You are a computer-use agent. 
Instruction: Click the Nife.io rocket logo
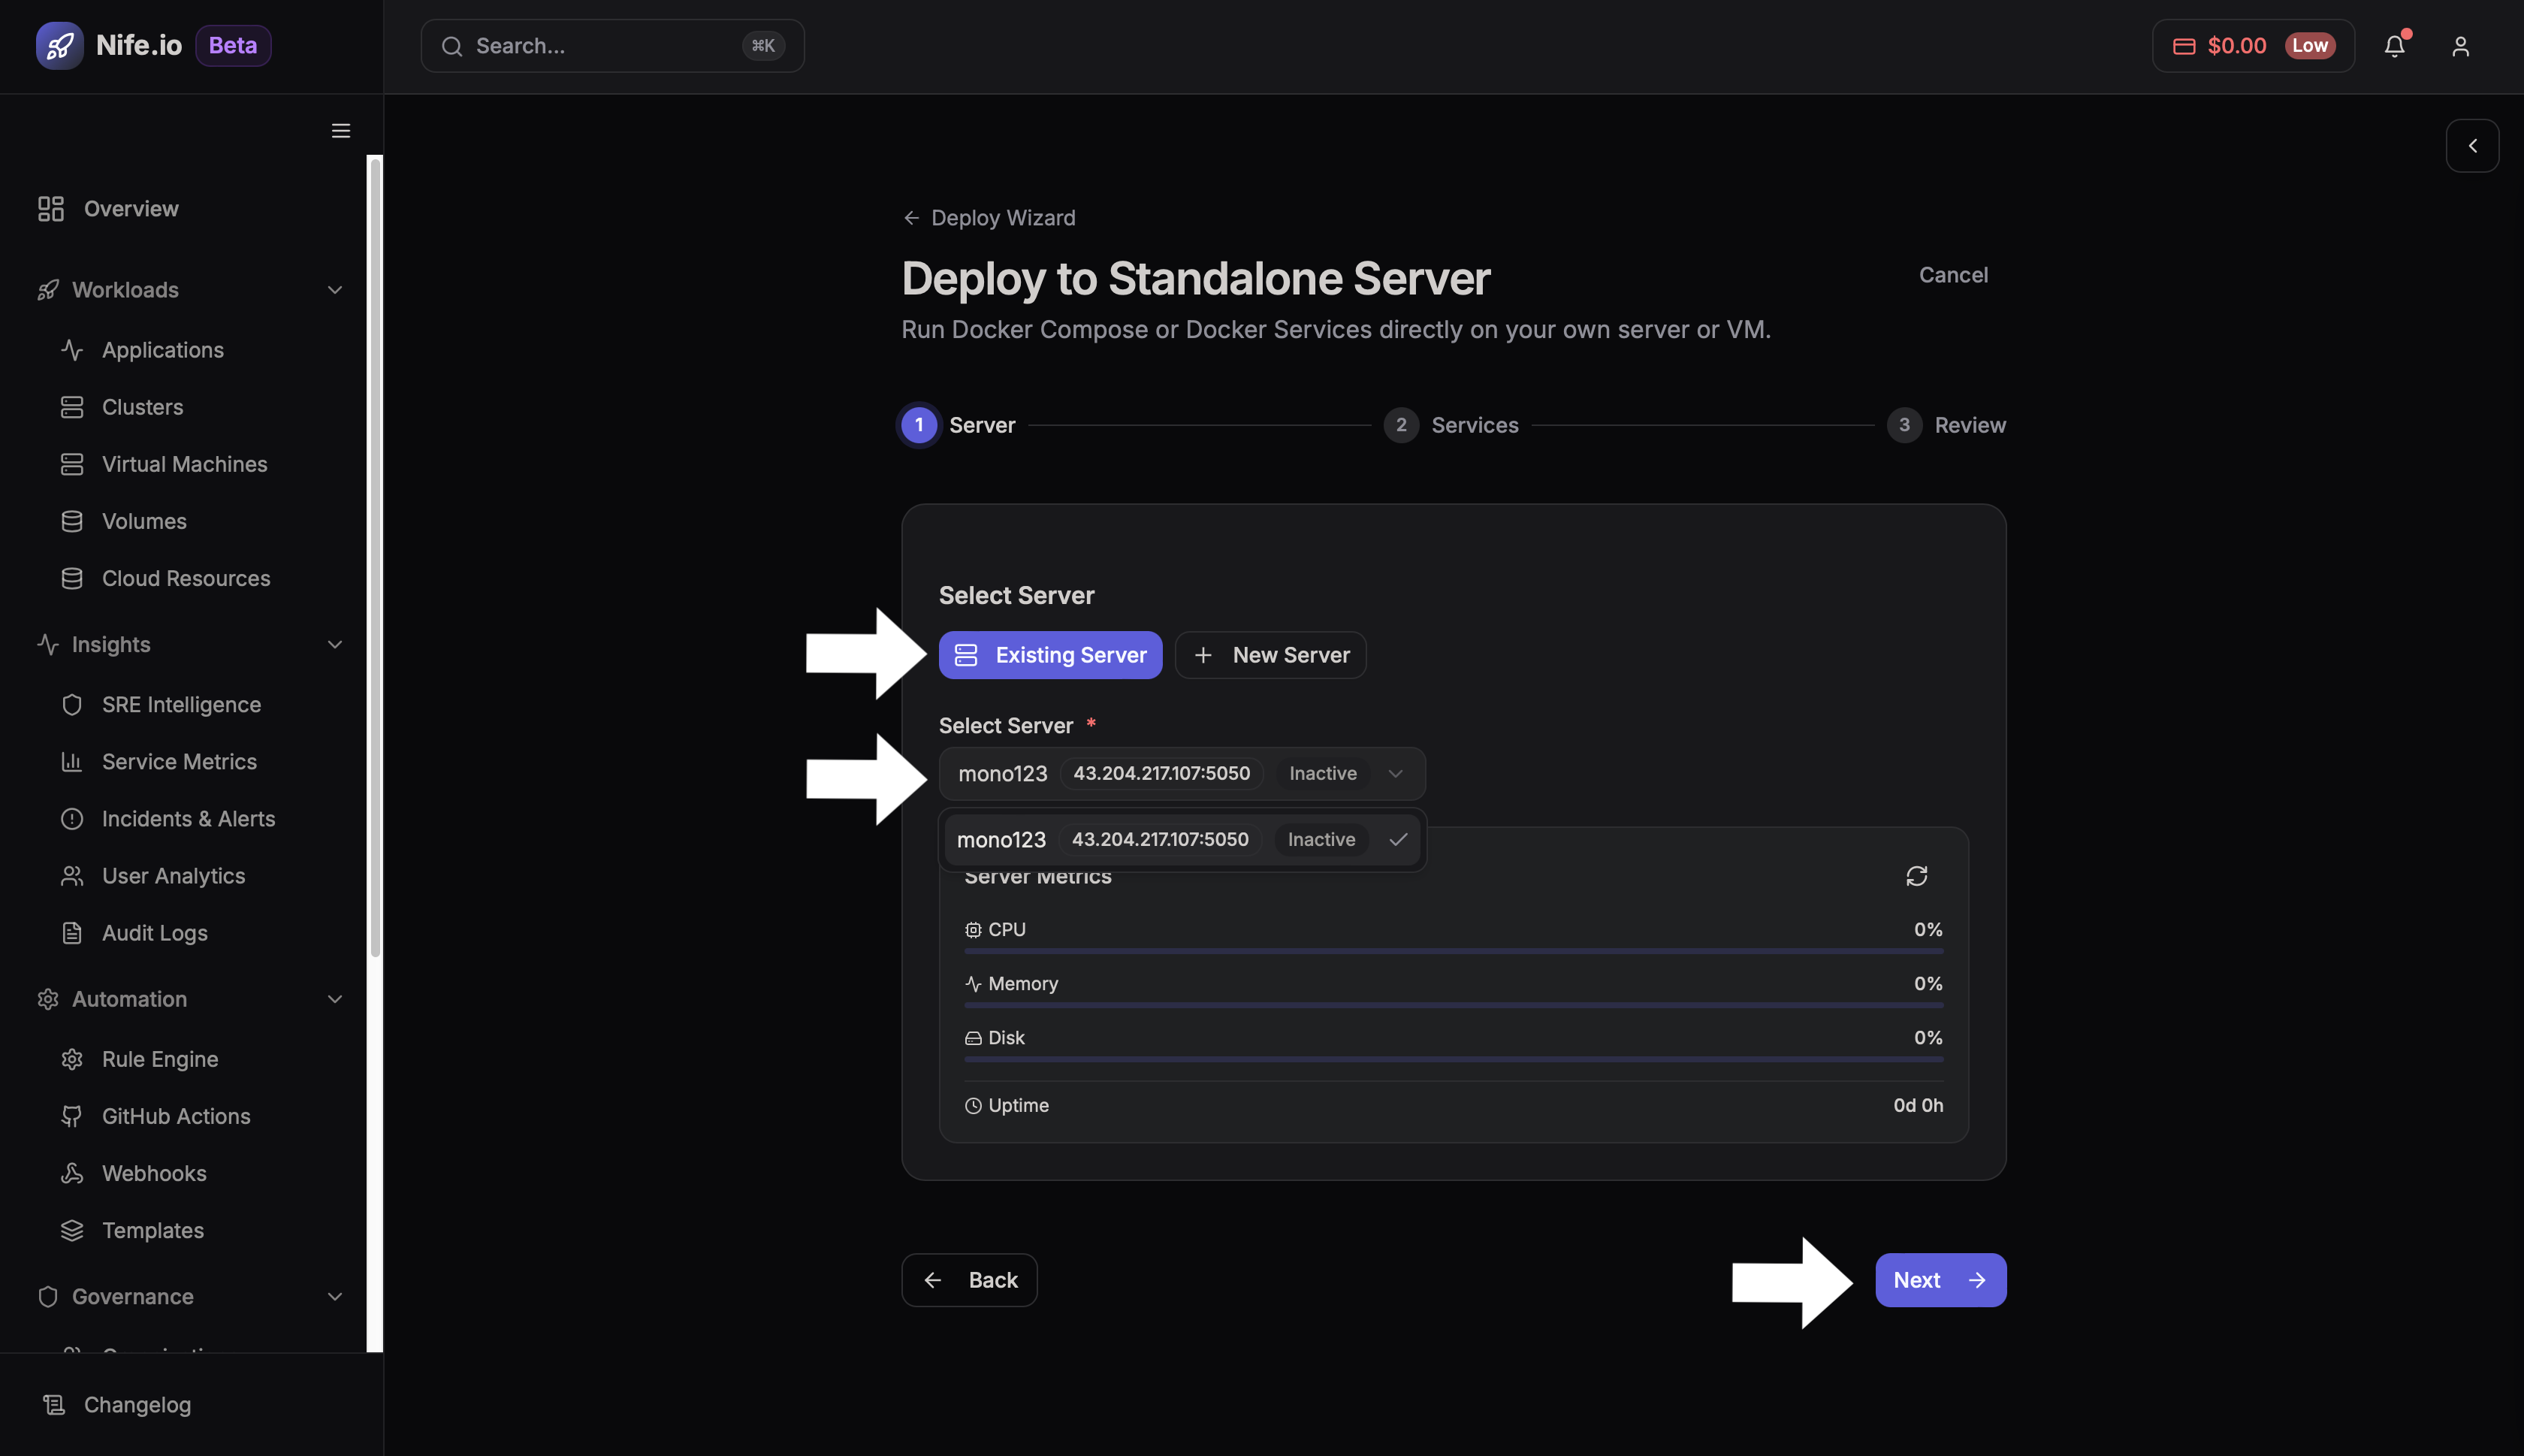(x=59, y=45)
